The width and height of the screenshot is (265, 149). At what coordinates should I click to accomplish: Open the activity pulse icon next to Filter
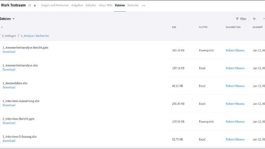(254, 19)
